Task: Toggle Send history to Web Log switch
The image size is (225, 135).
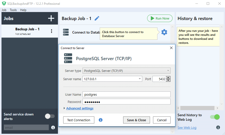Action: [215, 117]
